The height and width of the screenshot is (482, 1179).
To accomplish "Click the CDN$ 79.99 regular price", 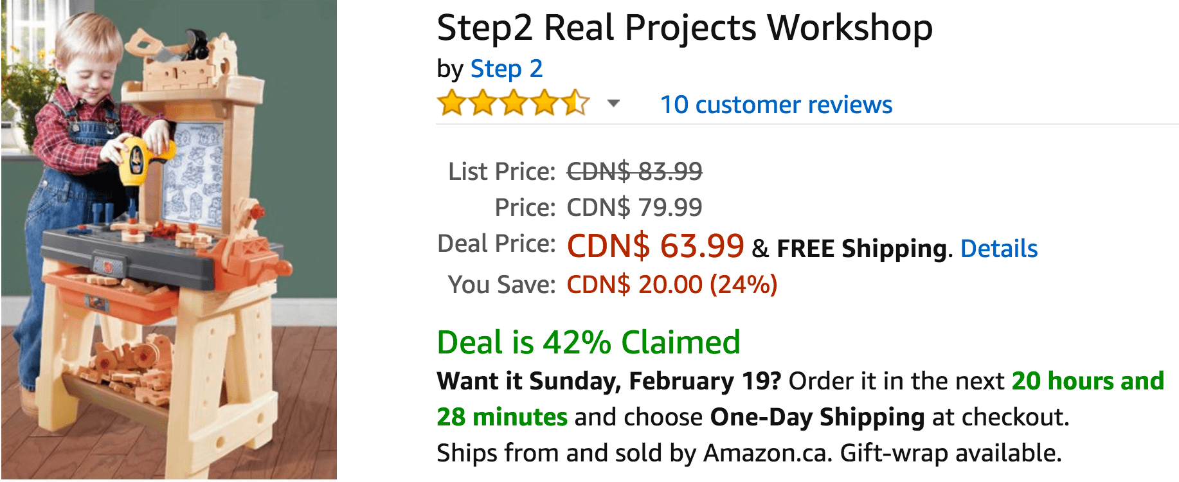I will pos(634,208).
